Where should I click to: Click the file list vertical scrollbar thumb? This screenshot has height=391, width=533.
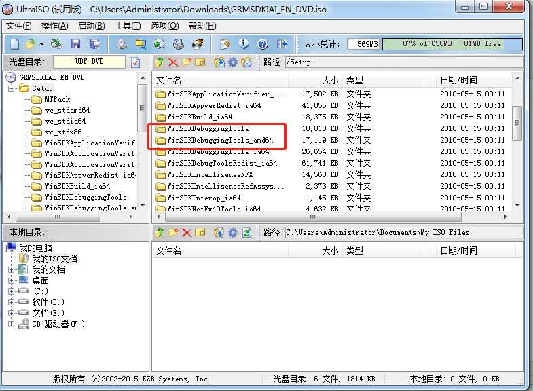[x=517, y=123]
